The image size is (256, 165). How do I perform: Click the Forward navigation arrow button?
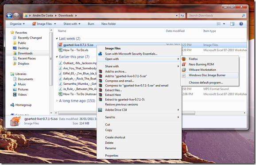[x=16, y=16]
